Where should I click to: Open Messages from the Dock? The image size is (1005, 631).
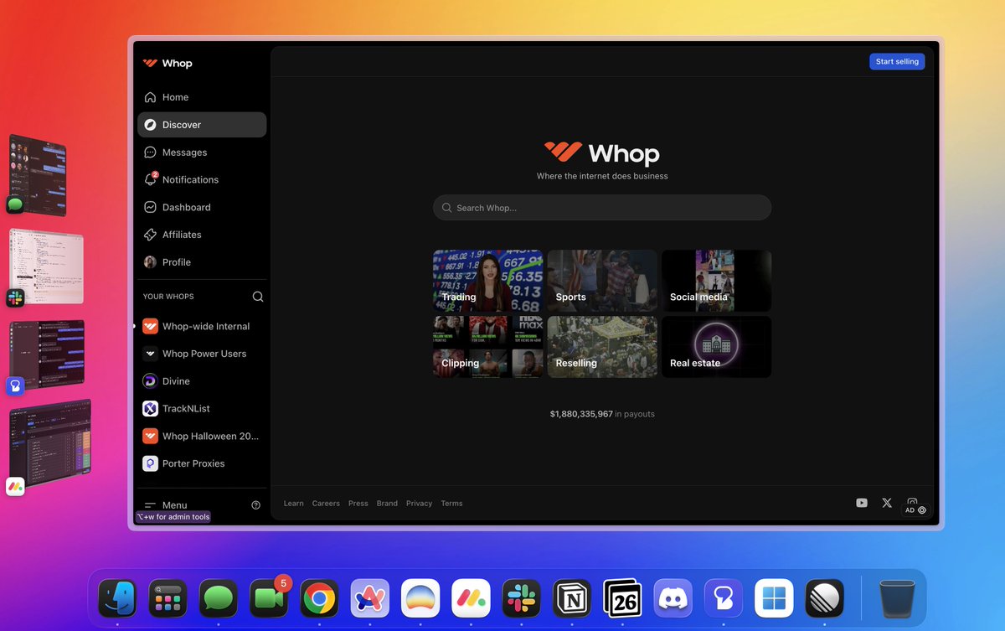coord(219,598)
